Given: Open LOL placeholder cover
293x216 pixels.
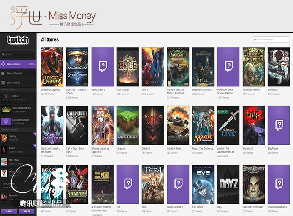Looking at the screenshot, I should click(x=128, y=184).
